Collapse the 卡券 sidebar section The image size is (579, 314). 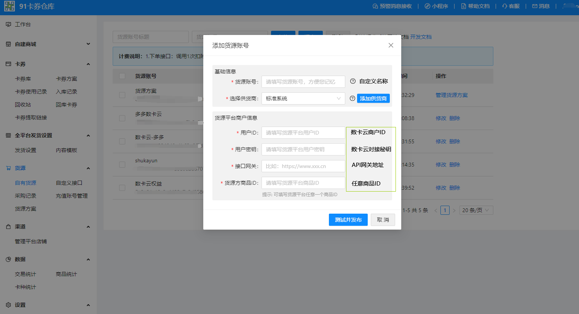click(x=88, y=64)
